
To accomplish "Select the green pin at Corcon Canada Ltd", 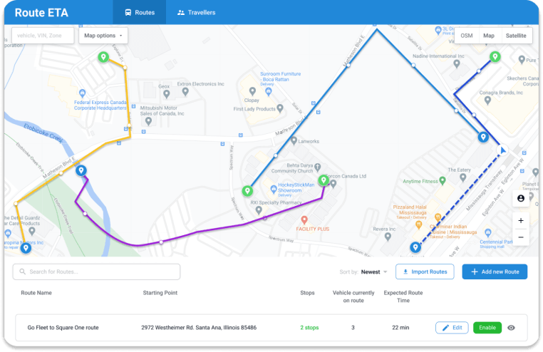I will tap(324, 180).
